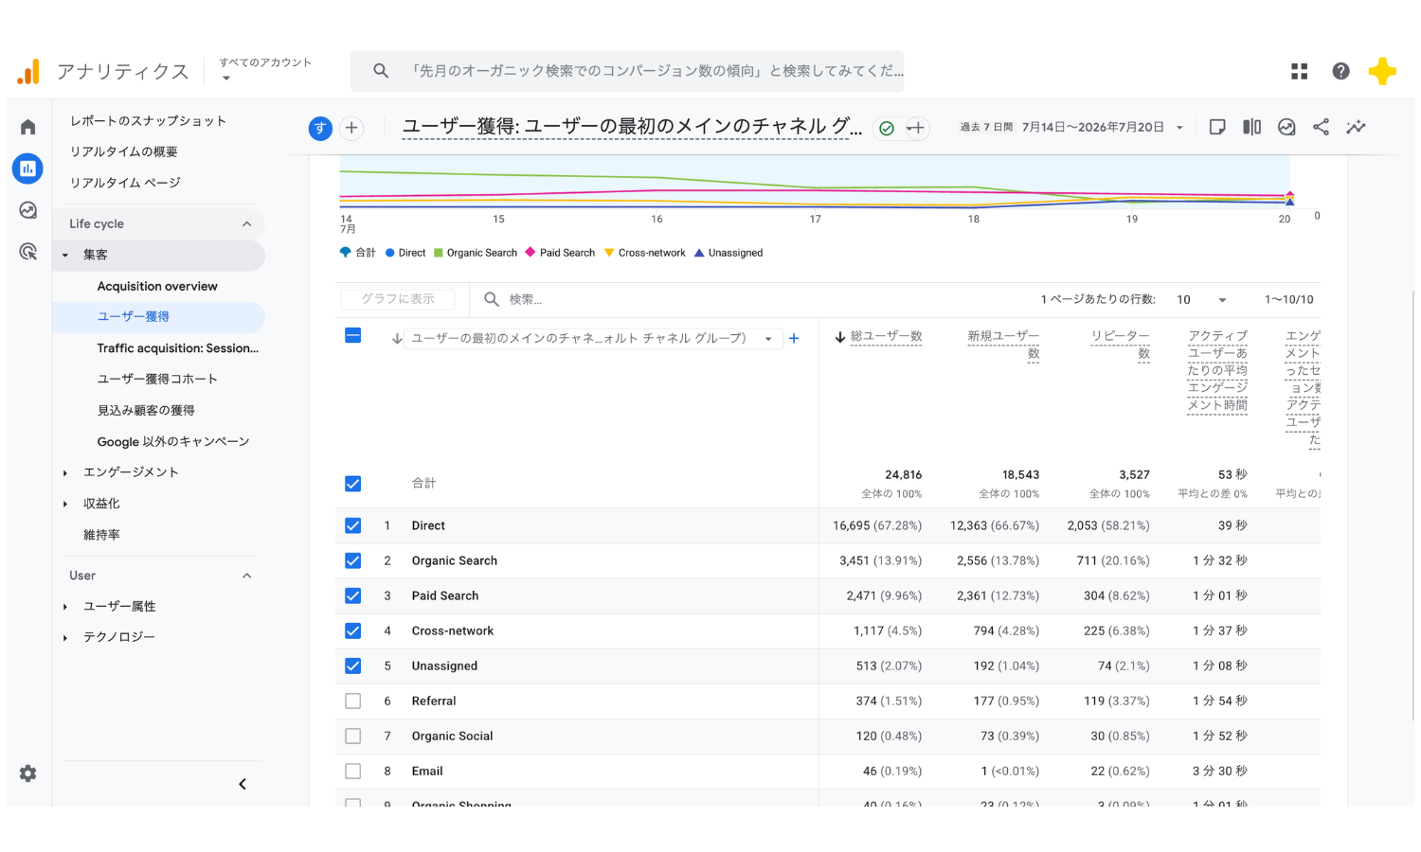This screenshot has height=852, width=1421.
Task: Open rows per page dropdown
Action: 1202,300
